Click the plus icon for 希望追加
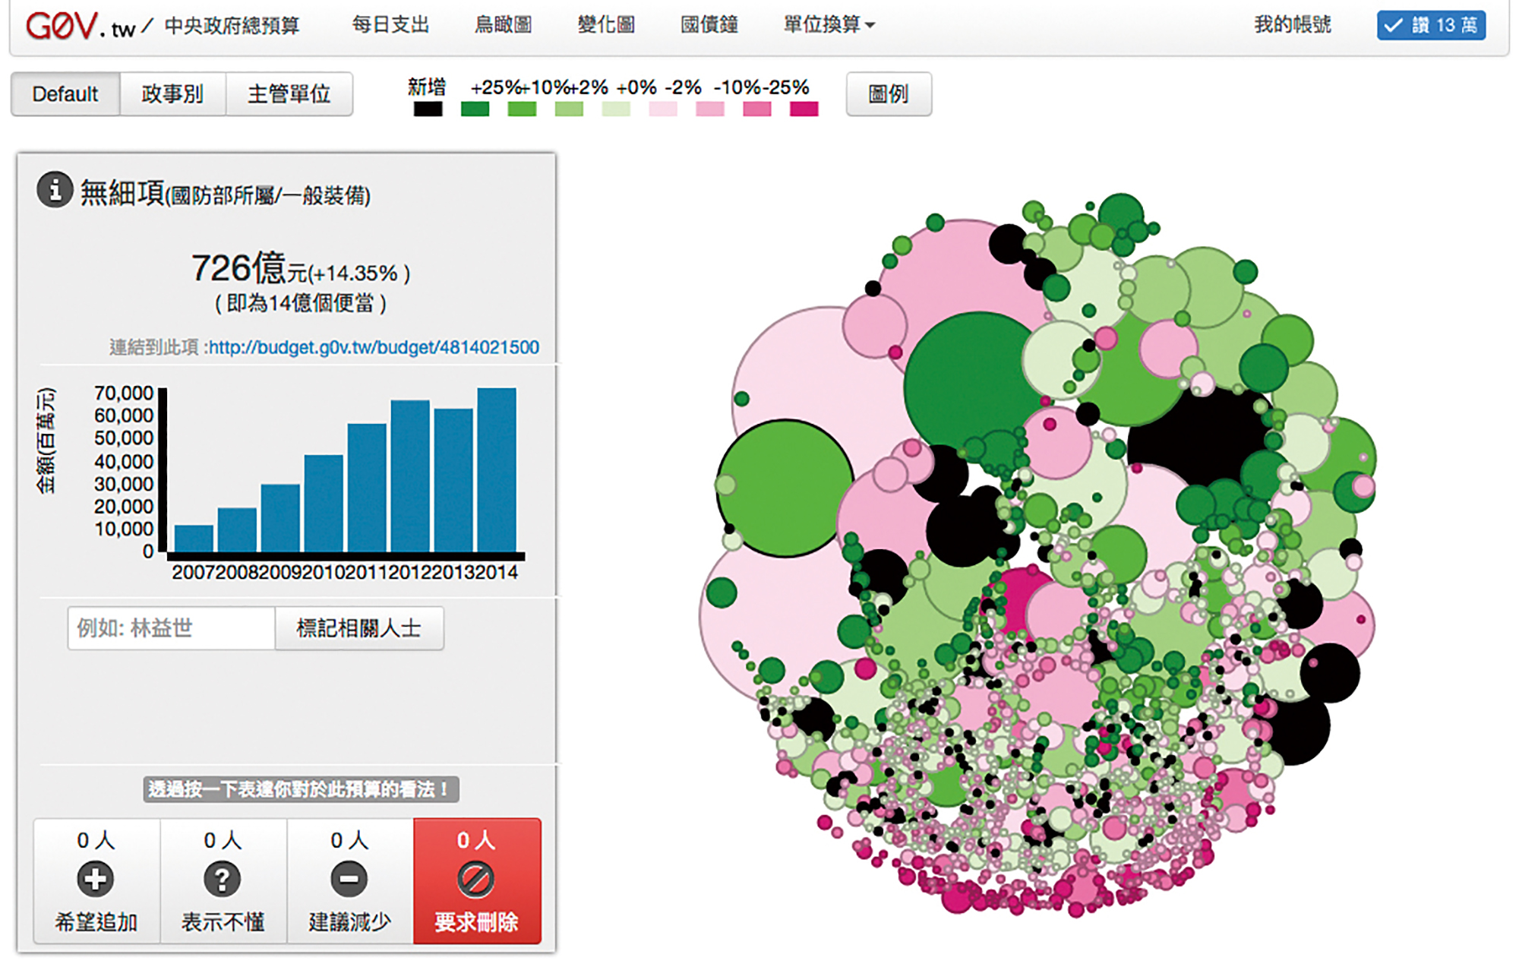This screenshot has width=1519, height=967. coord(96,880)
